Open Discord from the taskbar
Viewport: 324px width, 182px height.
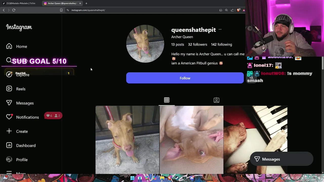[x=192, y=178]
